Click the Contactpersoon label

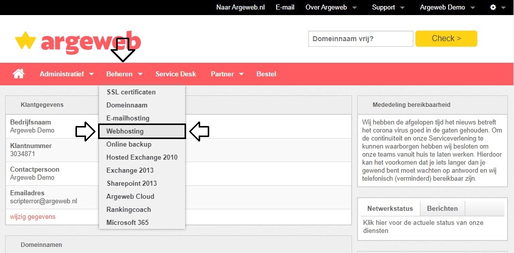click(x=35, y=170)
